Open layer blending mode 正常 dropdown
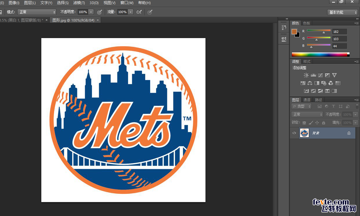 [307, 115]
